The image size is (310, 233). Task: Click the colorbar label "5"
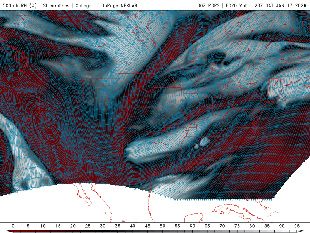(x=28, y=226)
